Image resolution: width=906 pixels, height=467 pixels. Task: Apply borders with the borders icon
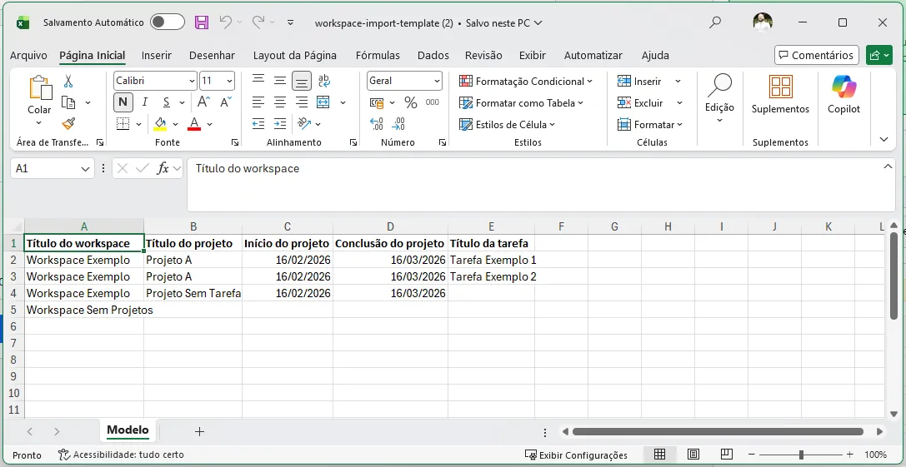pos(123,124)
